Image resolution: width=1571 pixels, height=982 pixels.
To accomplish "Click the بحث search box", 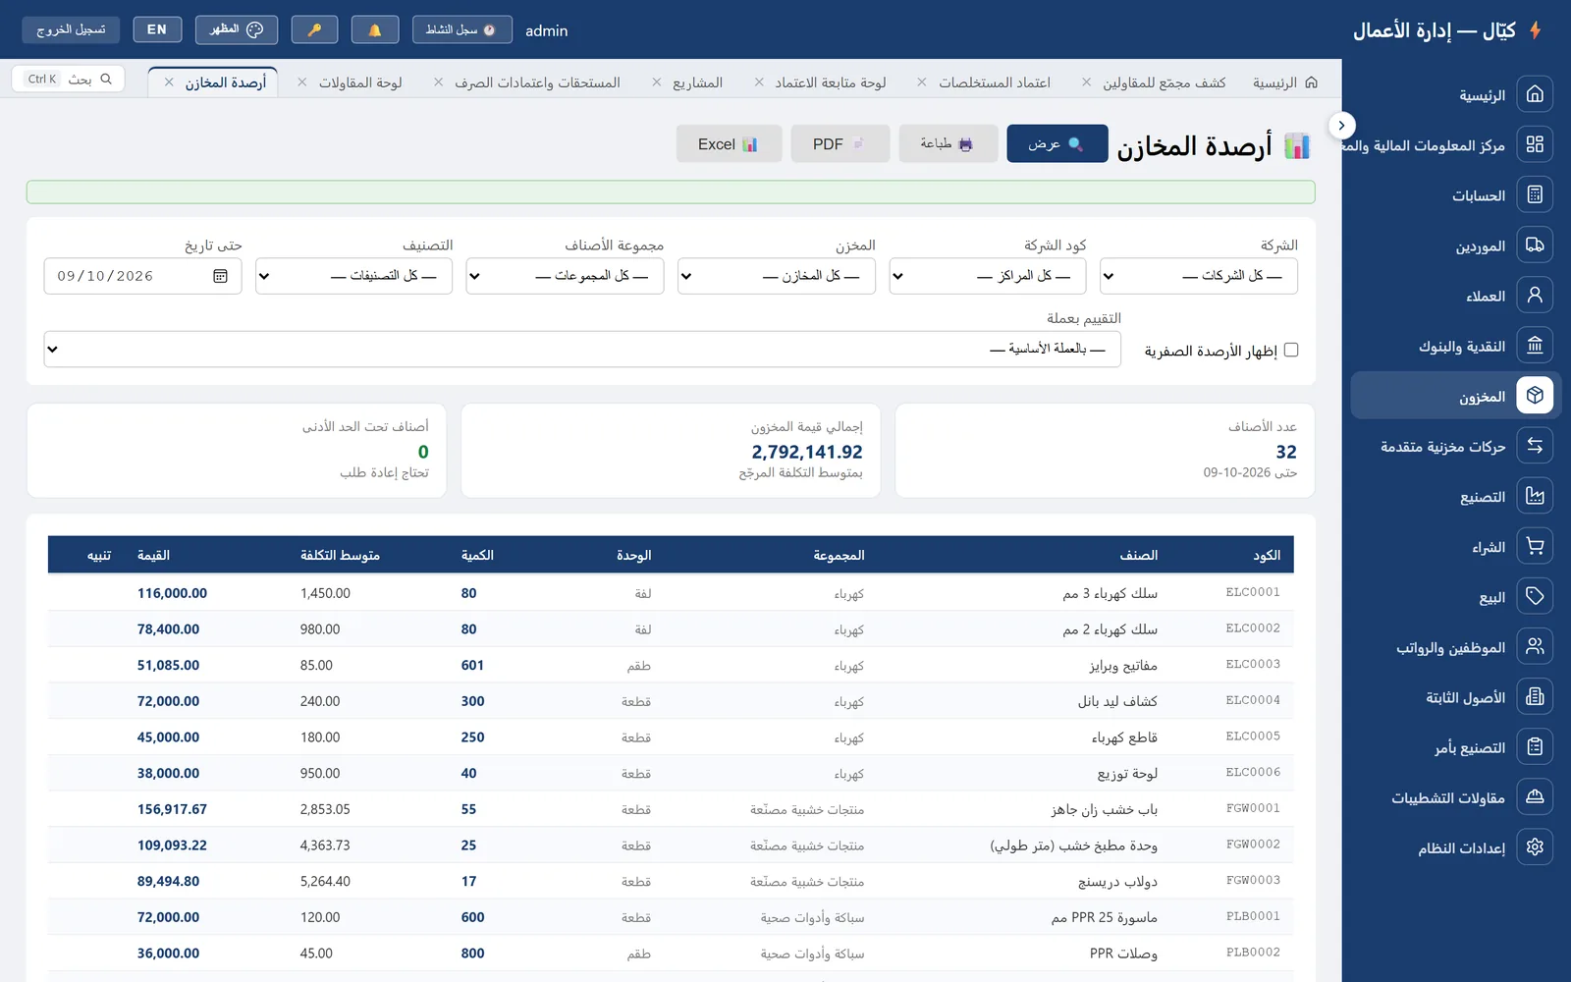I will click(68, 79).
